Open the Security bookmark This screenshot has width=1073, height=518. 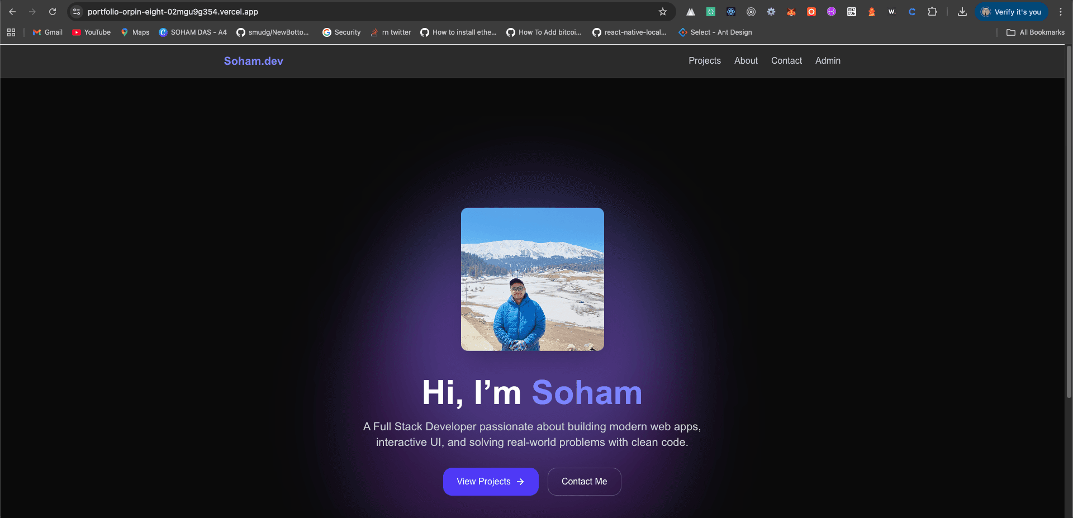click(x=341, y=32)
